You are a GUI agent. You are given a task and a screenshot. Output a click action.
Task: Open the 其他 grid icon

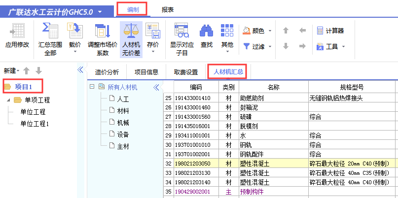[x=227, y=31]
